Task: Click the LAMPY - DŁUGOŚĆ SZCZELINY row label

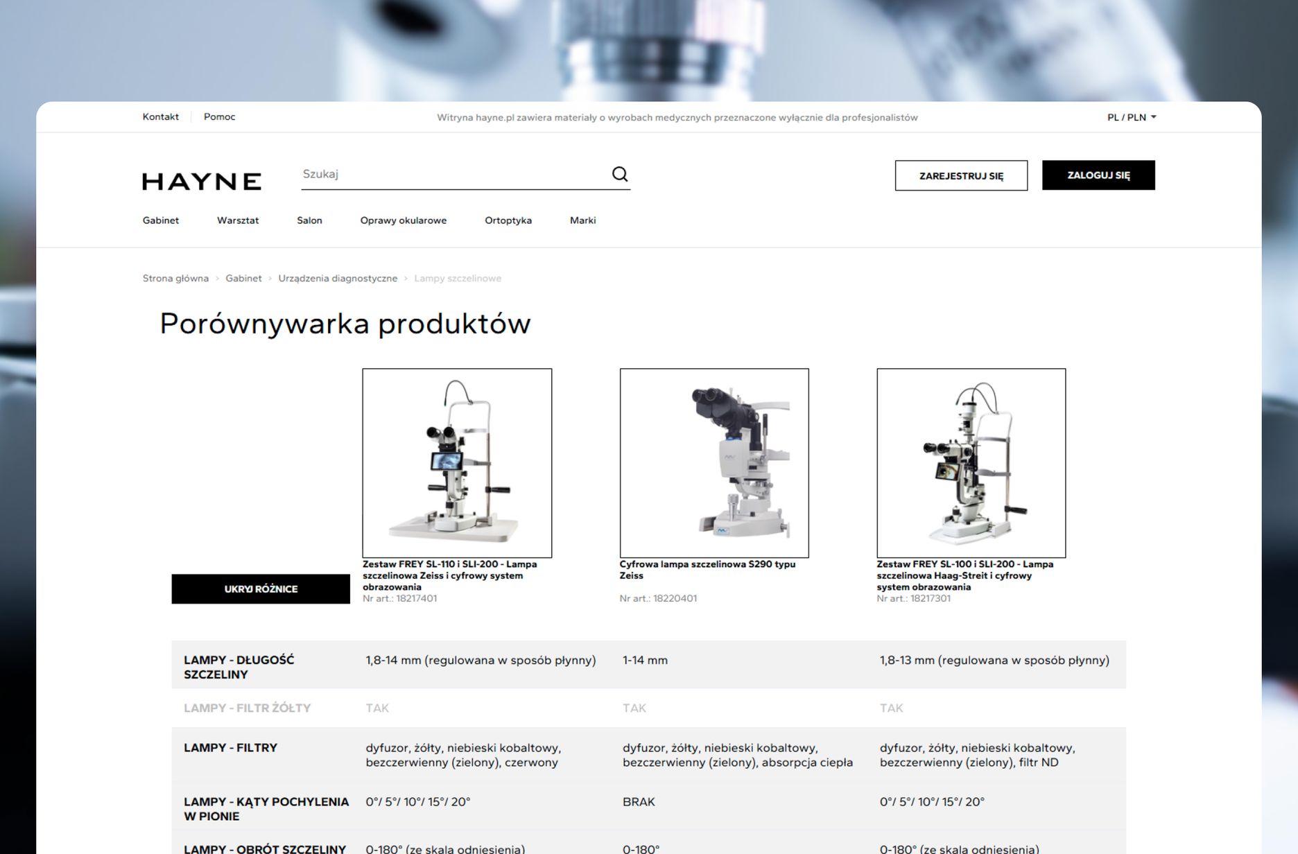Action: click(239, 667)
